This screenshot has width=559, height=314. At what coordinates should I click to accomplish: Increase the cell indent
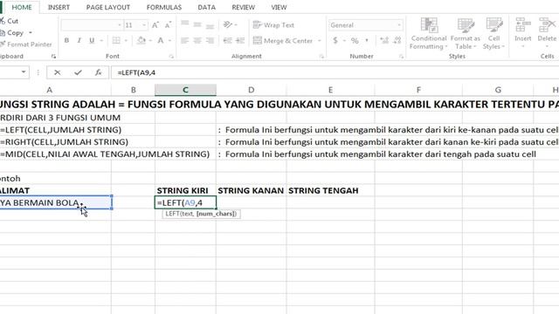[x=240, y=41]
